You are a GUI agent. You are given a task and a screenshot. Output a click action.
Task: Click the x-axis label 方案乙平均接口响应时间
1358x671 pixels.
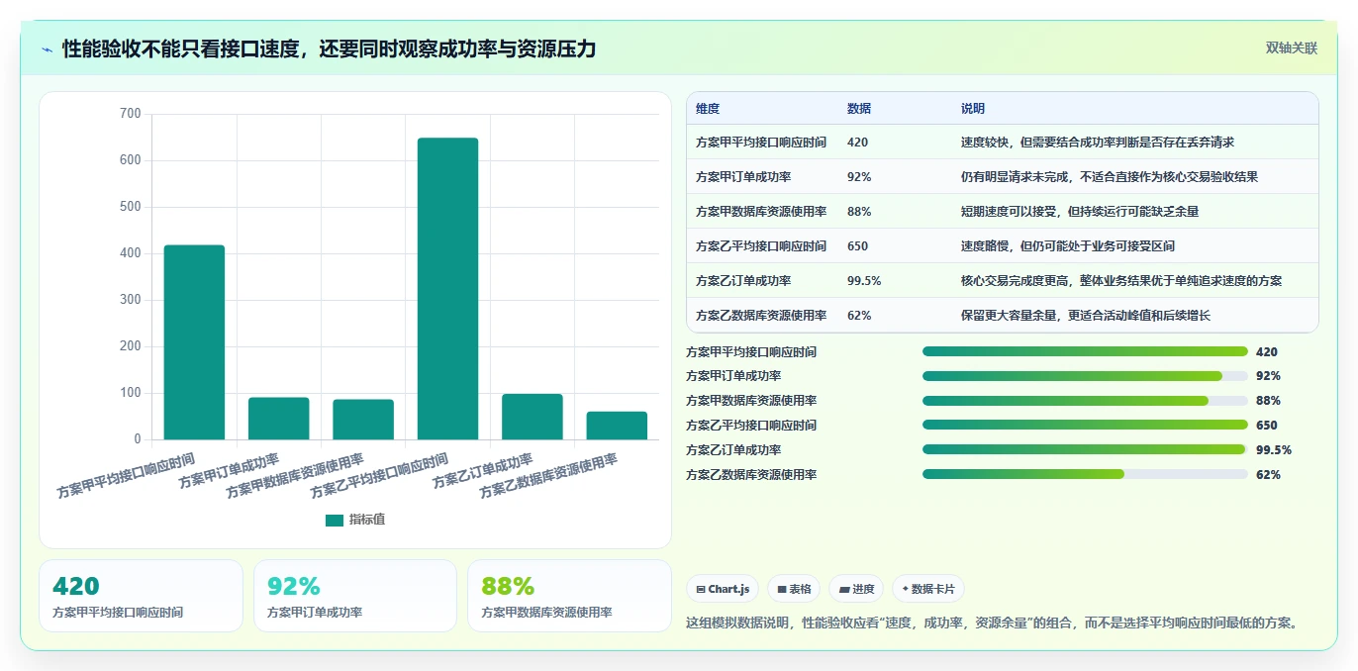[x=381, y=475]
